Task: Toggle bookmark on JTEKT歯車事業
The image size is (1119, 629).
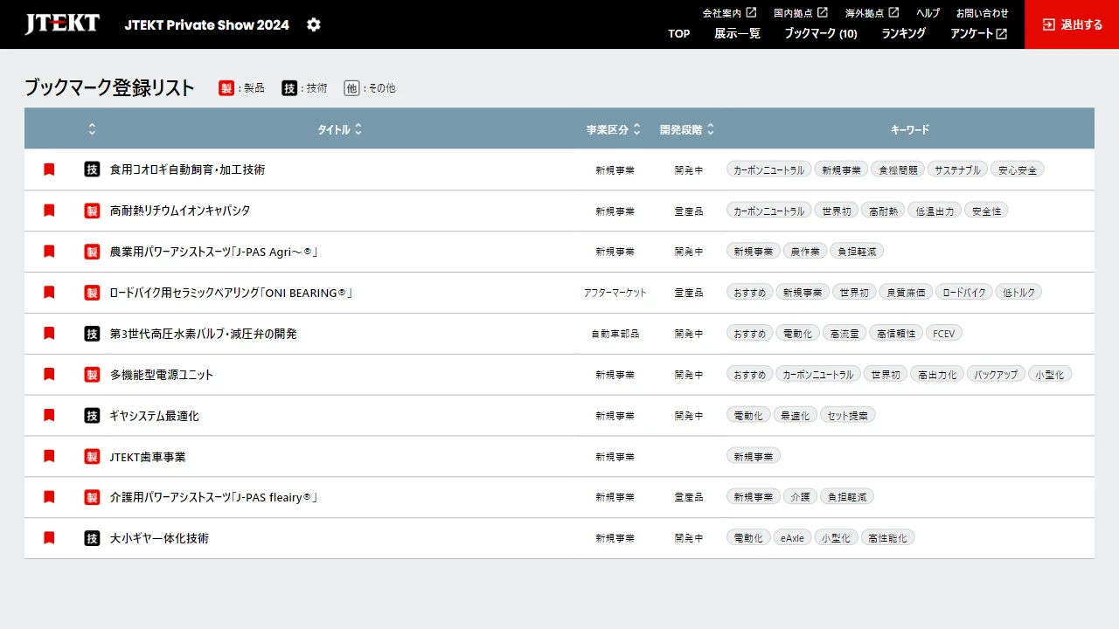Action: (49, 456)
